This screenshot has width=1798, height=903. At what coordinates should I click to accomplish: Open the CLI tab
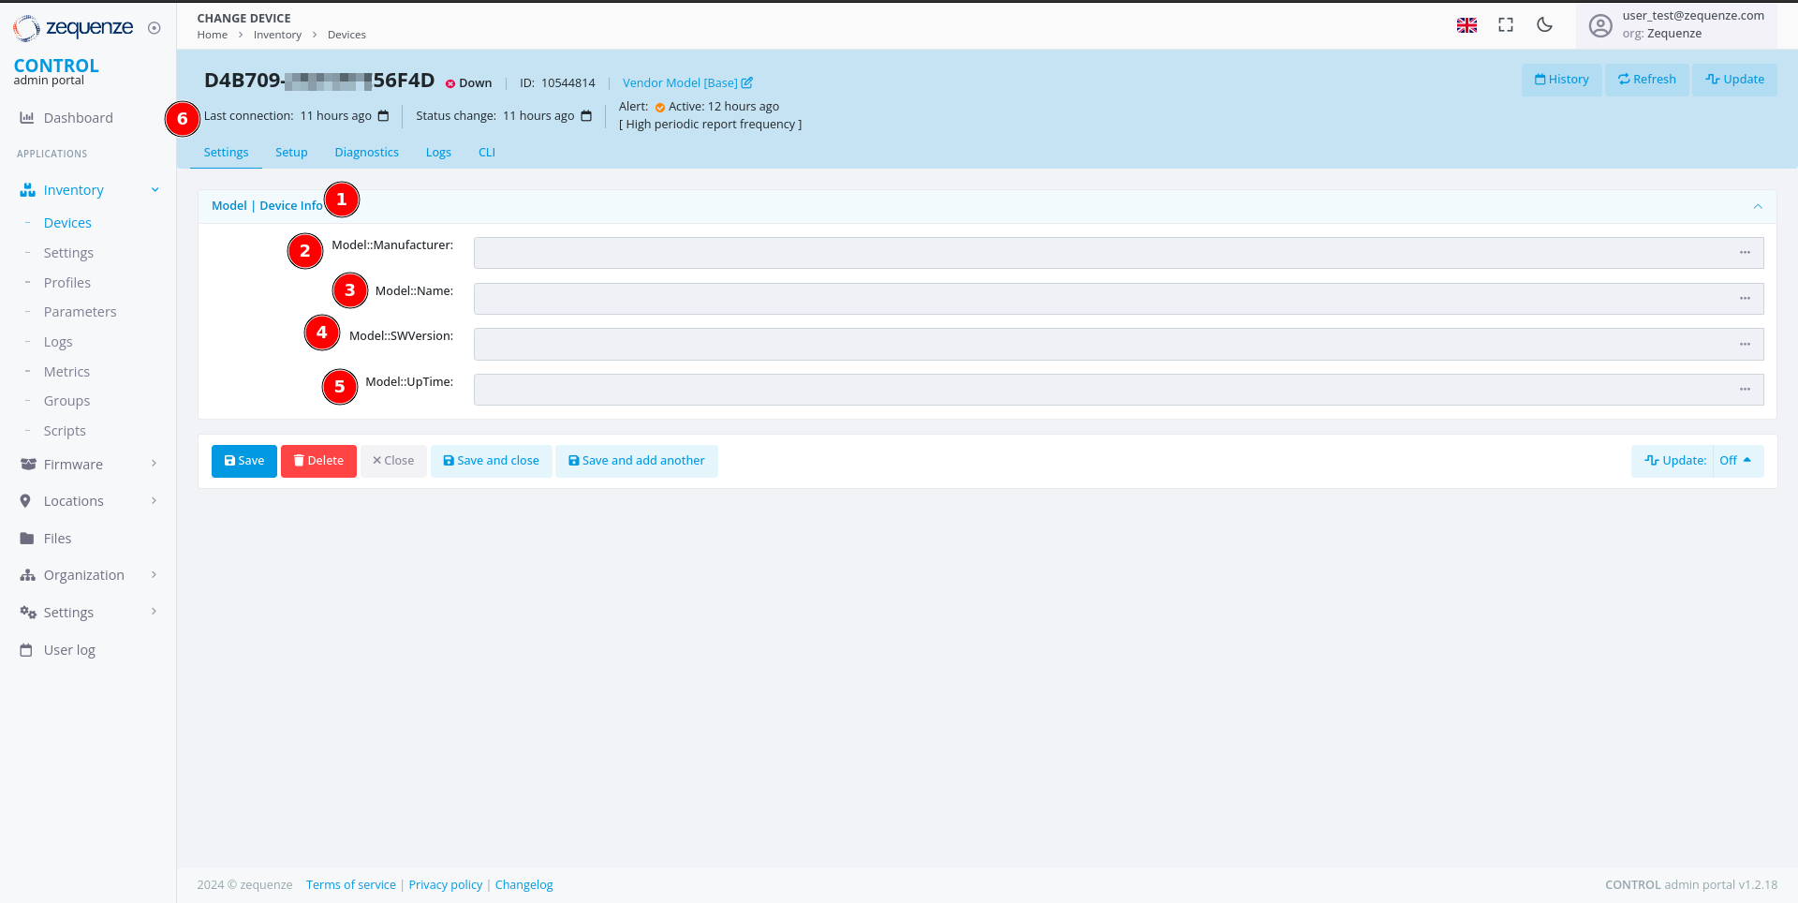click(x=486, y=153)
